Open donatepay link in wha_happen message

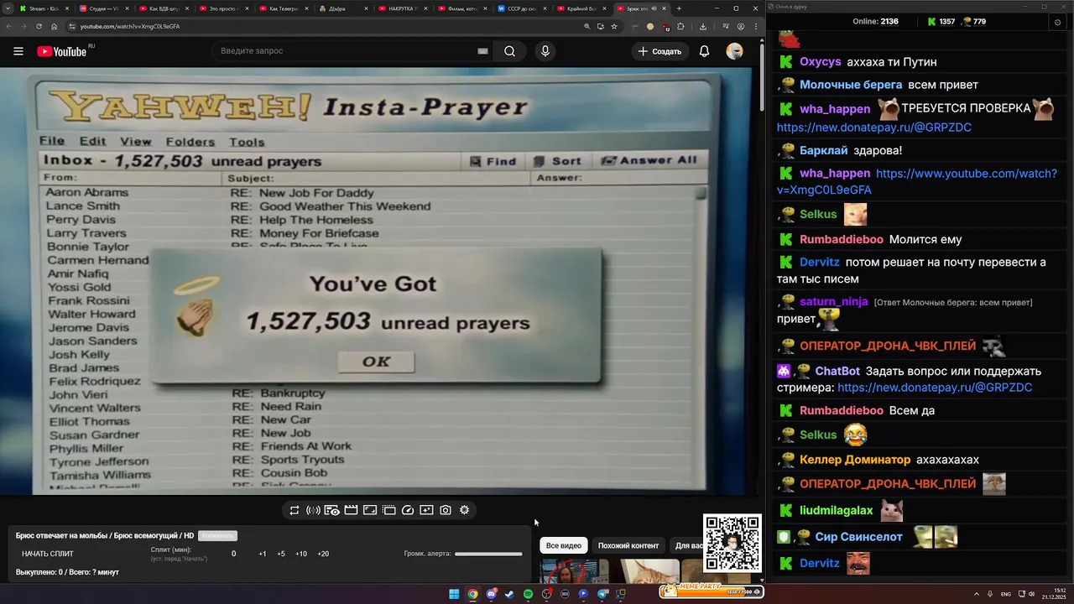pos(873,128)
